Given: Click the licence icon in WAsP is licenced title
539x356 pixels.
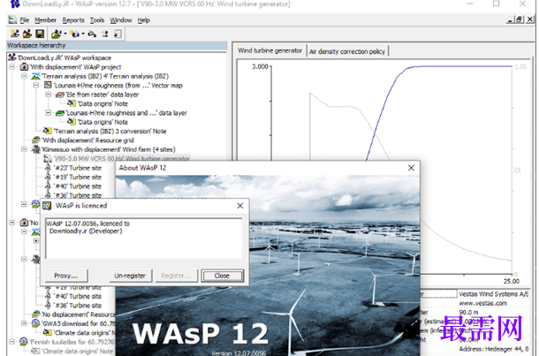Looking at the screenshot, I should [47, 206].
